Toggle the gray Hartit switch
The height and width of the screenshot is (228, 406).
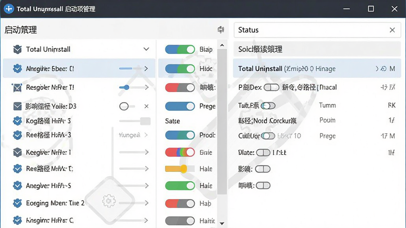point(180,221)
